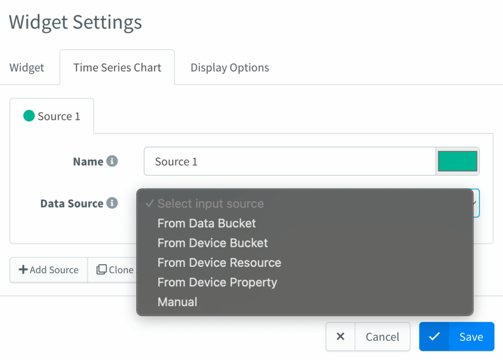This screenshot has width=503, height=360.
Task: Choose From Data Bucket option
Action: pos(305,223)
